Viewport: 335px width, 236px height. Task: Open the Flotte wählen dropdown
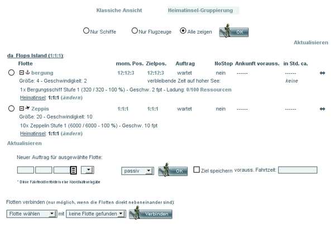pyautogui.click(x=32, y=214)
